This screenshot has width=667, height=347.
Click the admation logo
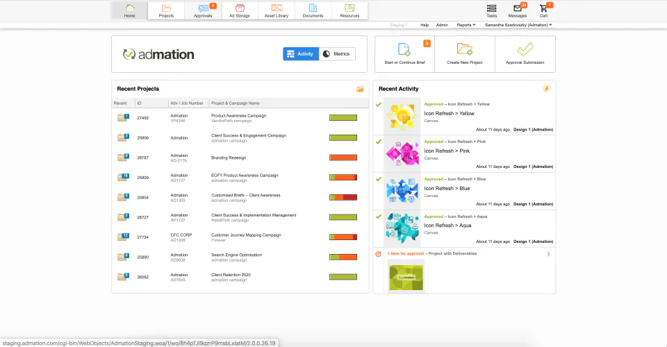158,54
